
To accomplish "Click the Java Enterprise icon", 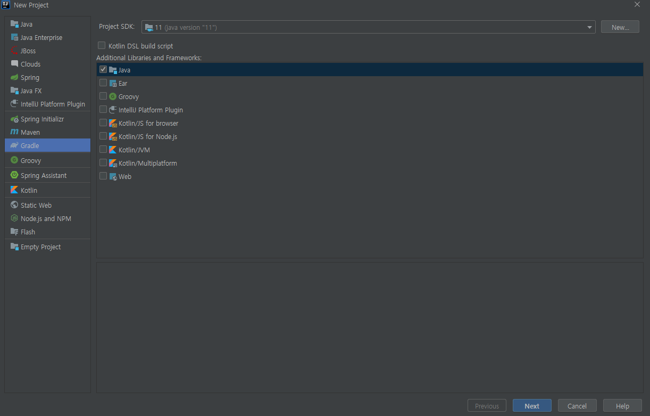I will tap(14, 37).
